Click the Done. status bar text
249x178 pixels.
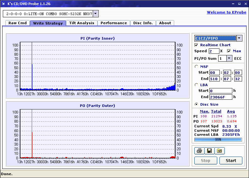click(x=7, y=174)
